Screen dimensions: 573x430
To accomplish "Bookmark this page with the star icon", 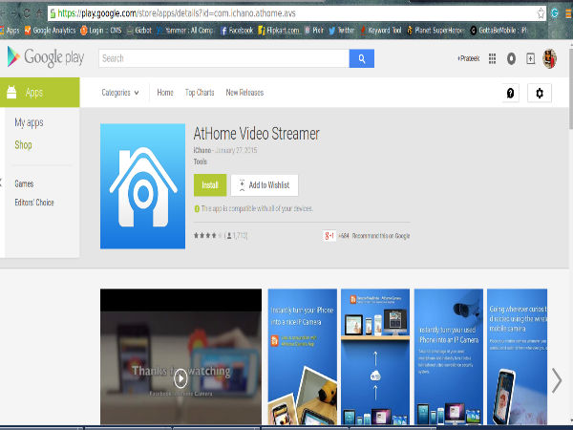I will pyautogui.click(x=541, y=14).
